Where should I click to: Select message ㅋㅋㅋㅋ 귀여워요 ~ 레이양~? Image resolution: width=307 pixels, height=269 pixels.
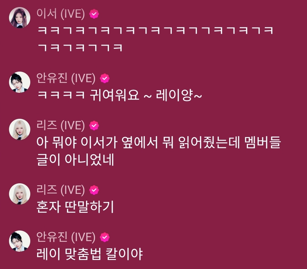pos(119,95)
